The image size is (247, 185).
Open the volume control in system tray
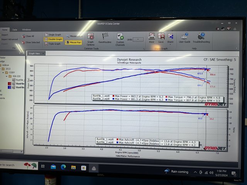point(211,173)
